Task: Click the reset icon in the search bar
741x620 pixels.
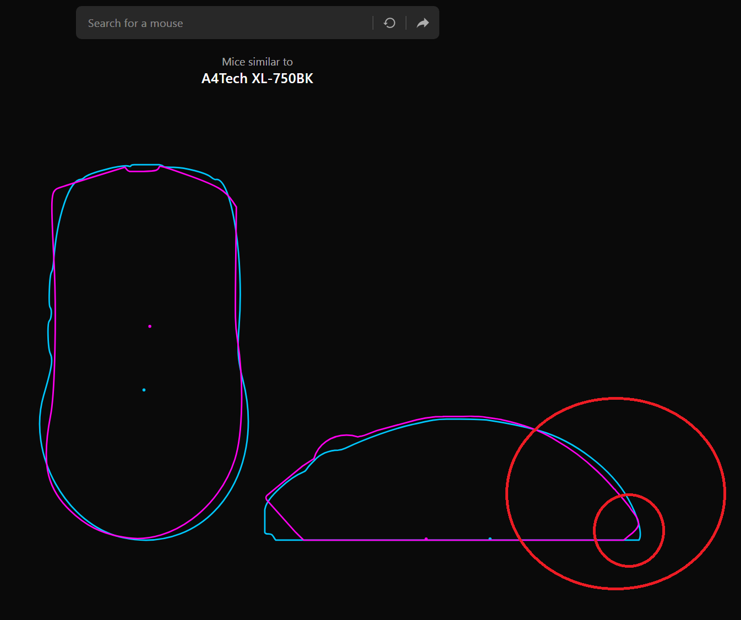Action: click(x=389, y=23)
